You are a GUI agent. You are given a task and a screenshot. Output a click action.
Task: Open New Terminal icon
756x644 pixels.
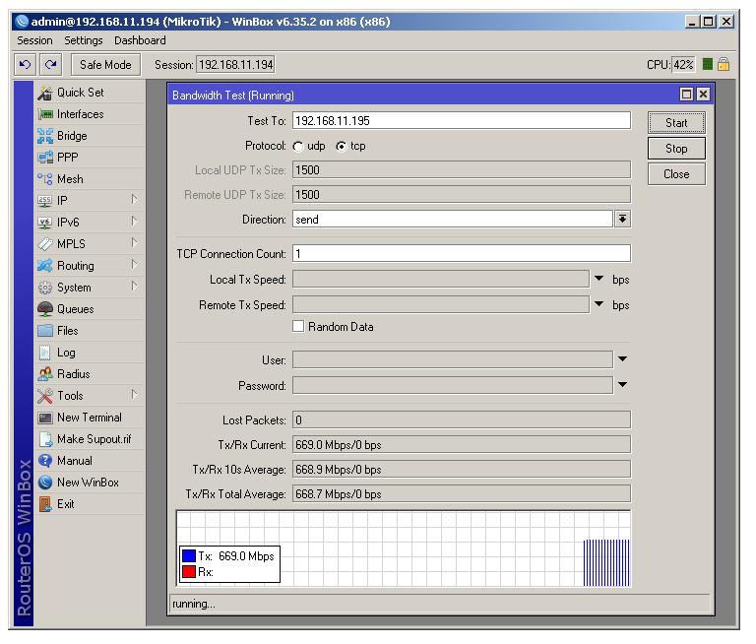(x=44, y=418)
